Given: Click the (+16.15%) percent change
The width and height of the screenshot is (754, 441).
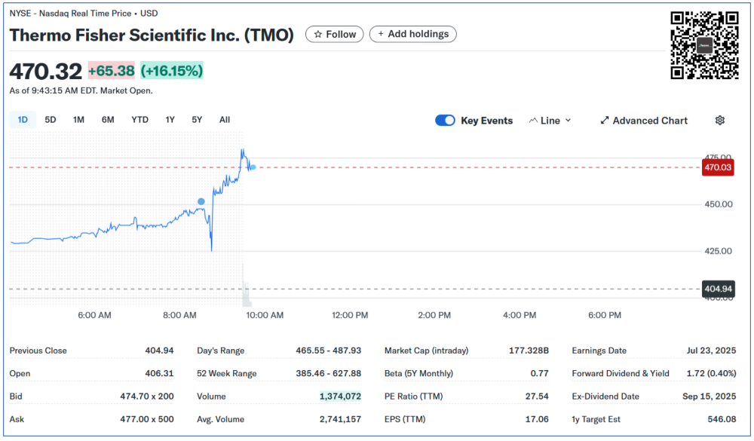Looking at the screenshot, I should (172, 71).
